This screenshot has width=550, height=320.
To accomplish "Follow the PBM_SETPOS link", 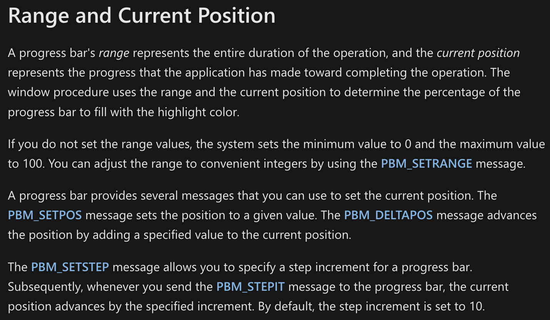I will click(45, 215).
